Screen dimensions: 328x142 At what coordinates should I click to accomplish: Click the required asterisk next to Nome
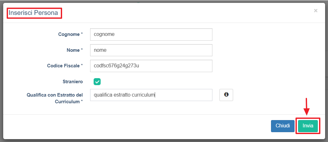pyautogui.click(x=82, y=50)
